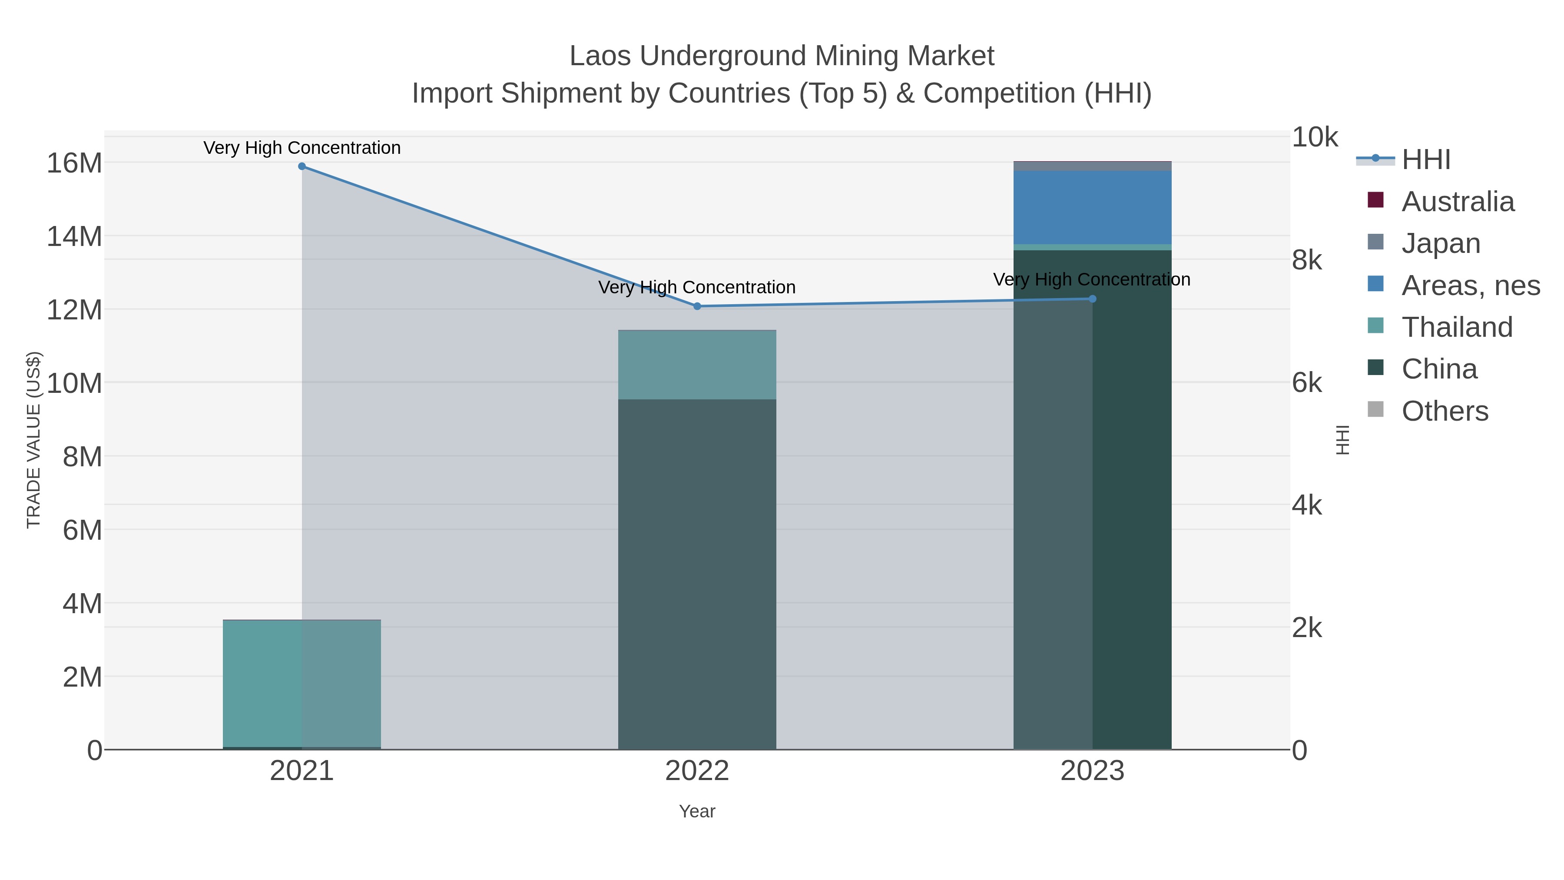
Task: Click the Import Shipment by Countries subtitle
Action: point(782,93)
